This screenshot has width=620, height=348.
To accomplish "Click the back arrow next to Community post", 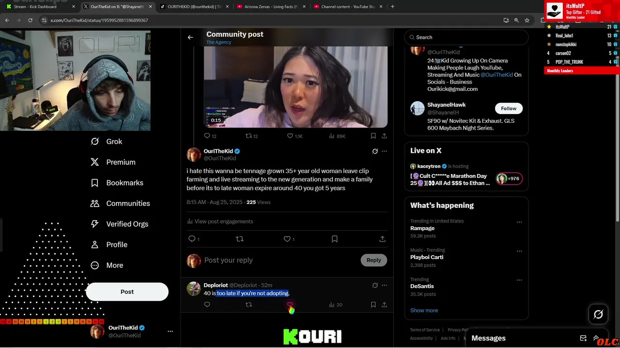I will pyautogui.click(x=190, y=37).
